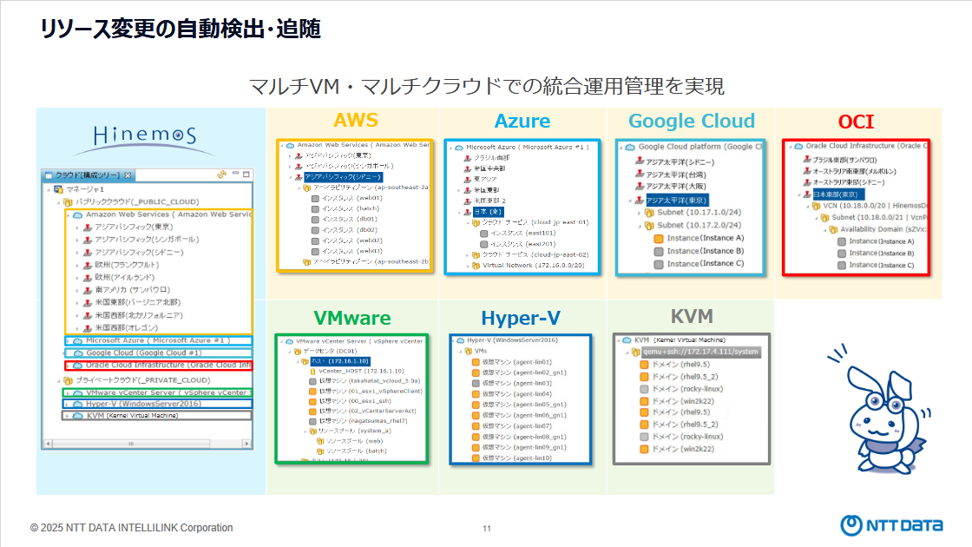
Task: Click the grey domain icon beside ドメイン (rocky-linux)
Action: 644,389
